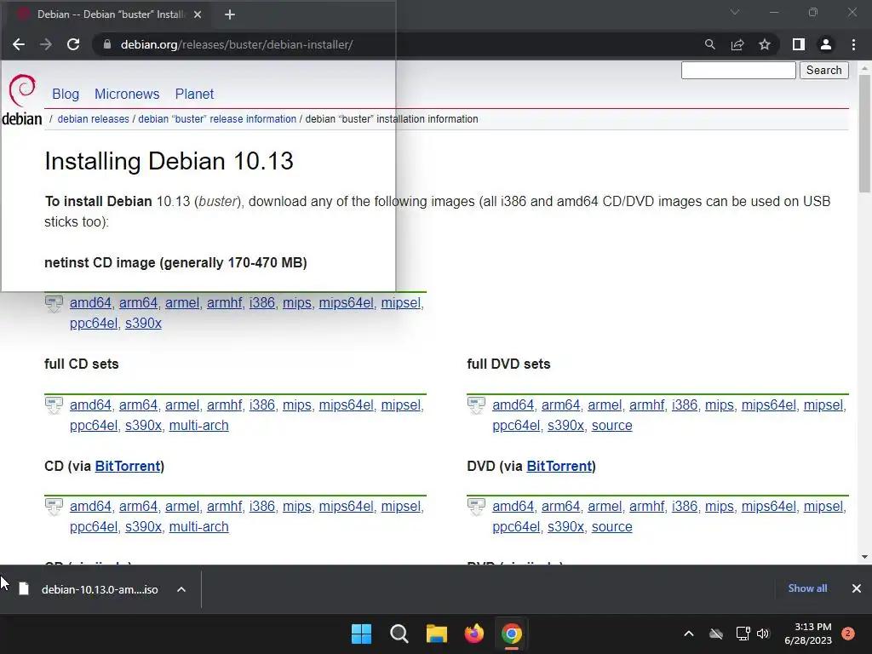872x654 pixels.
Task: Open the Micronews navigation link
Action: pyautogui.click(x=127, y=94)
